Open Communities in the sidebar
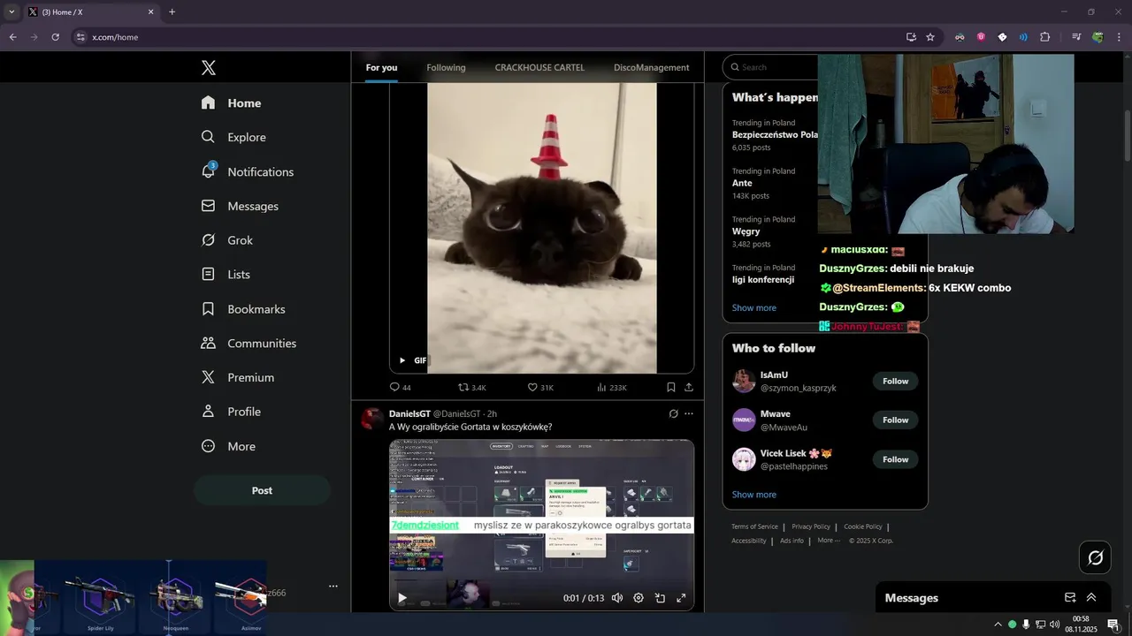 point(249,344)
